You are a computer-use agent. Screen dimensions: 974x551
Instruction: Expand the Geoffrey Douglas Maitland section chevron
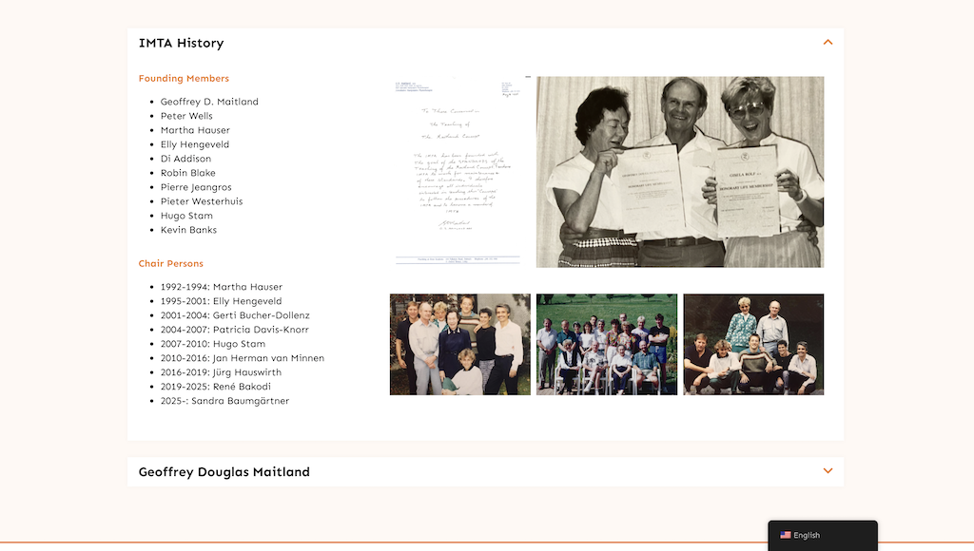point(828,471)
